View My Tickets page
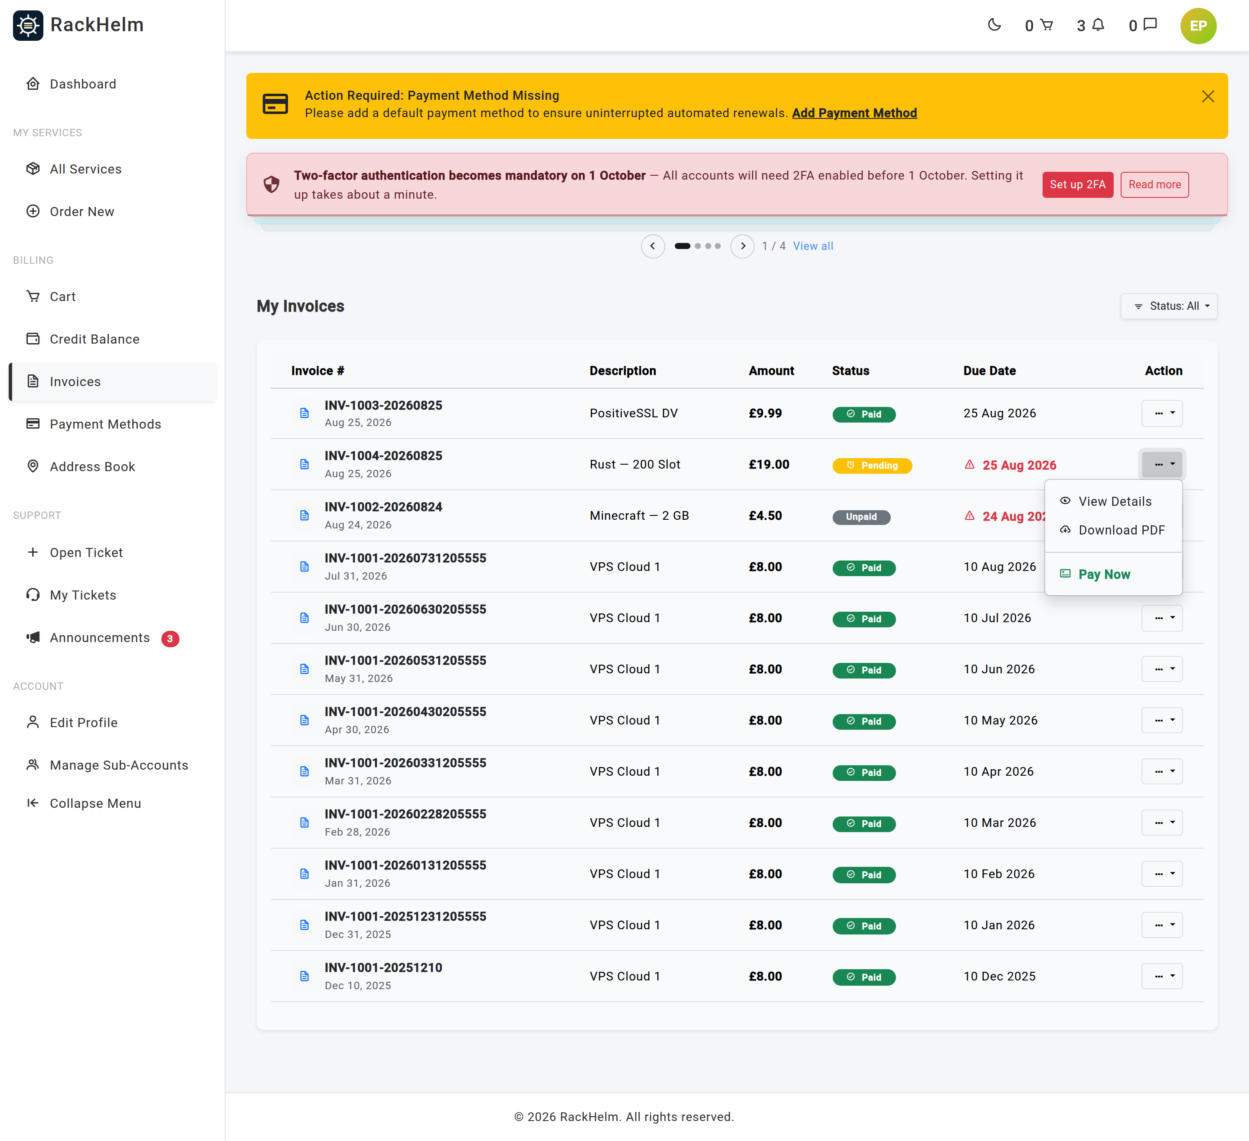This screenshot has height=1141, width=1249. [113, 595]
